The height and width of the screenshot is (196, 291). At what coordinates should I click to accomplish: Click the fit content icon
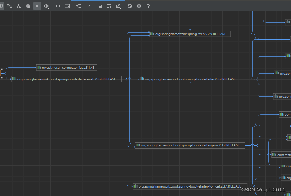[x=67, y=6]
